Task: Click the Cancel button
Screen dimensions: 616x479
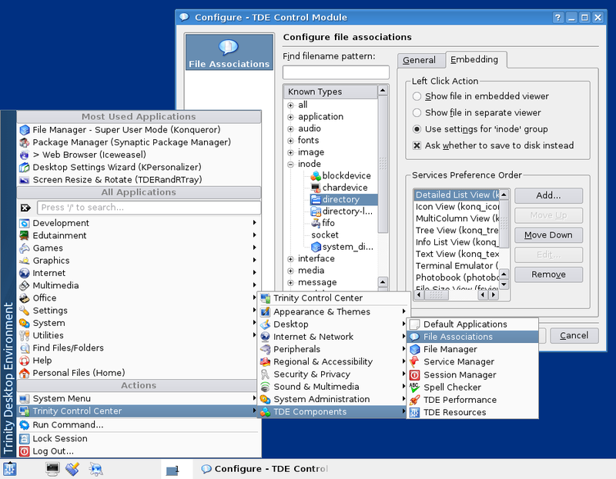Action: click(x=574, y=335)
